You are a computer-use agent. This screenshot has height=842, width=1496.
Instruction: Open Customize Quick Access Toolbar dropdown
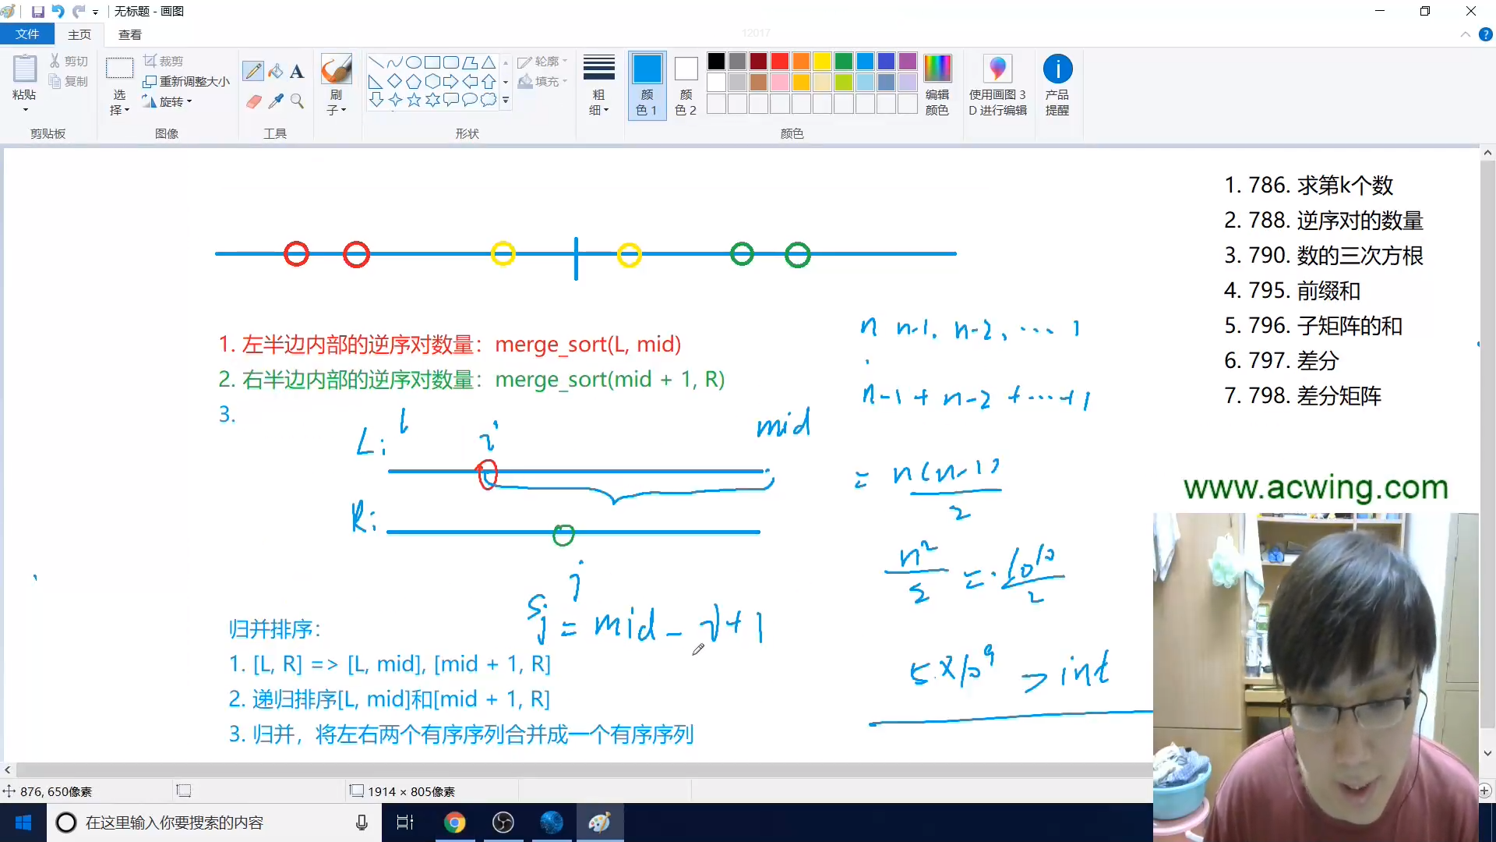click(95, 12)
